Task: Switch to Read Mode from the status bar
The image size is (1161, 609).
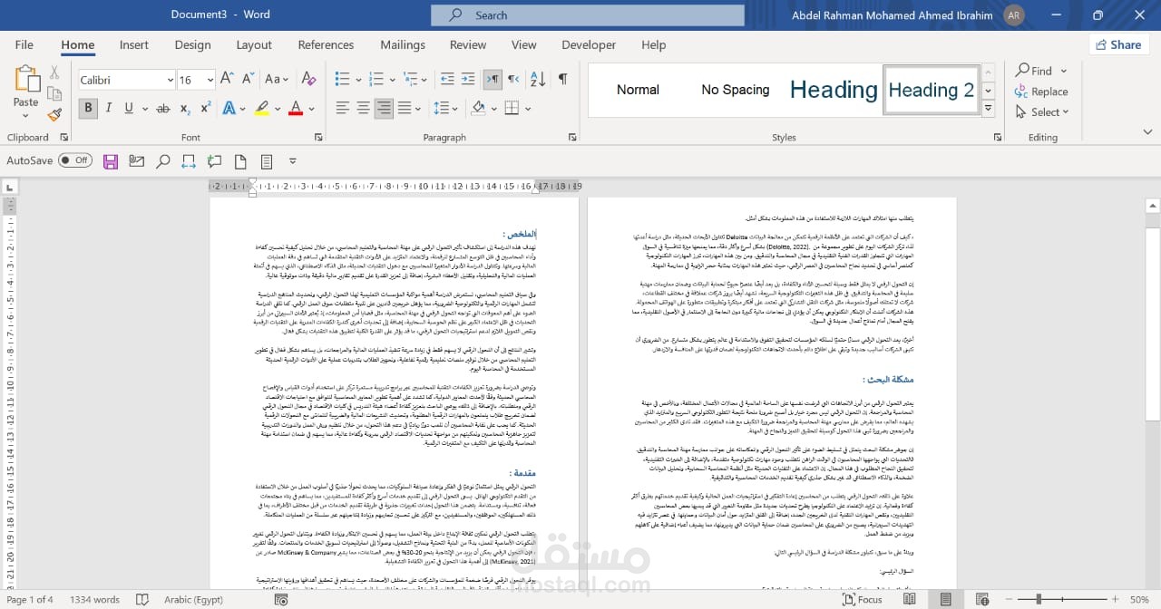Action: [910, 599]
